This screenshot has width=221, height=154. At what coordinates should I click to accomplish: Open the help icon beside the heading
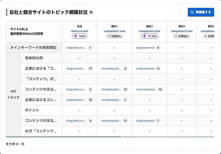[x=91, y=12]
